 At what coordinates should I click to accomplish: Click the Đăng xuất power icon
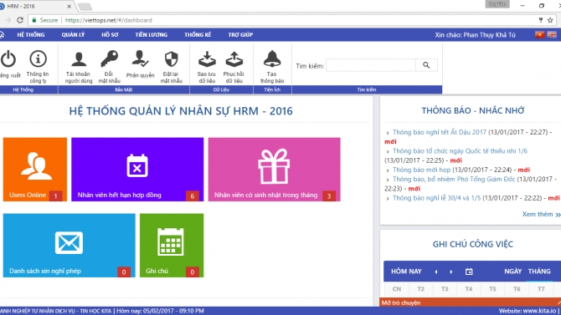click(8, 59)
